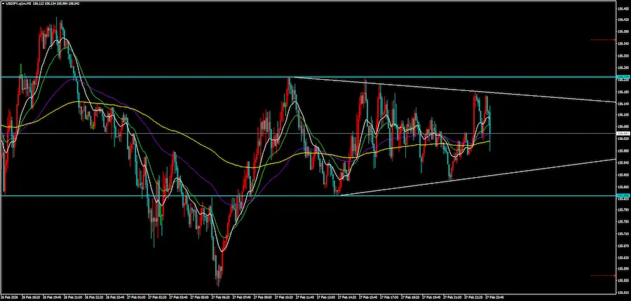Screen dimensions: 631x301
Task: Click the triangle arrow beside the USDJPY title
Action: click(x=2, y=3)
